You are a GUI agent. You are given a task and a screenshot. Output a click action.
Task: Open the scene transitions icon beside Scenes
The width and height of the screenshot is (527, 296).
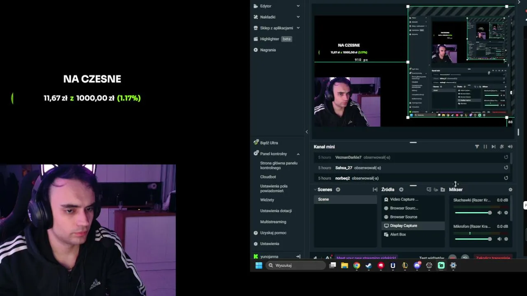coord(375,190)
